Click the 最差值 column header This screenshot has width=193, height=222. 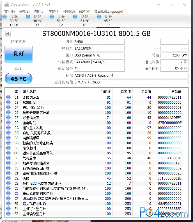coord(126,92)
